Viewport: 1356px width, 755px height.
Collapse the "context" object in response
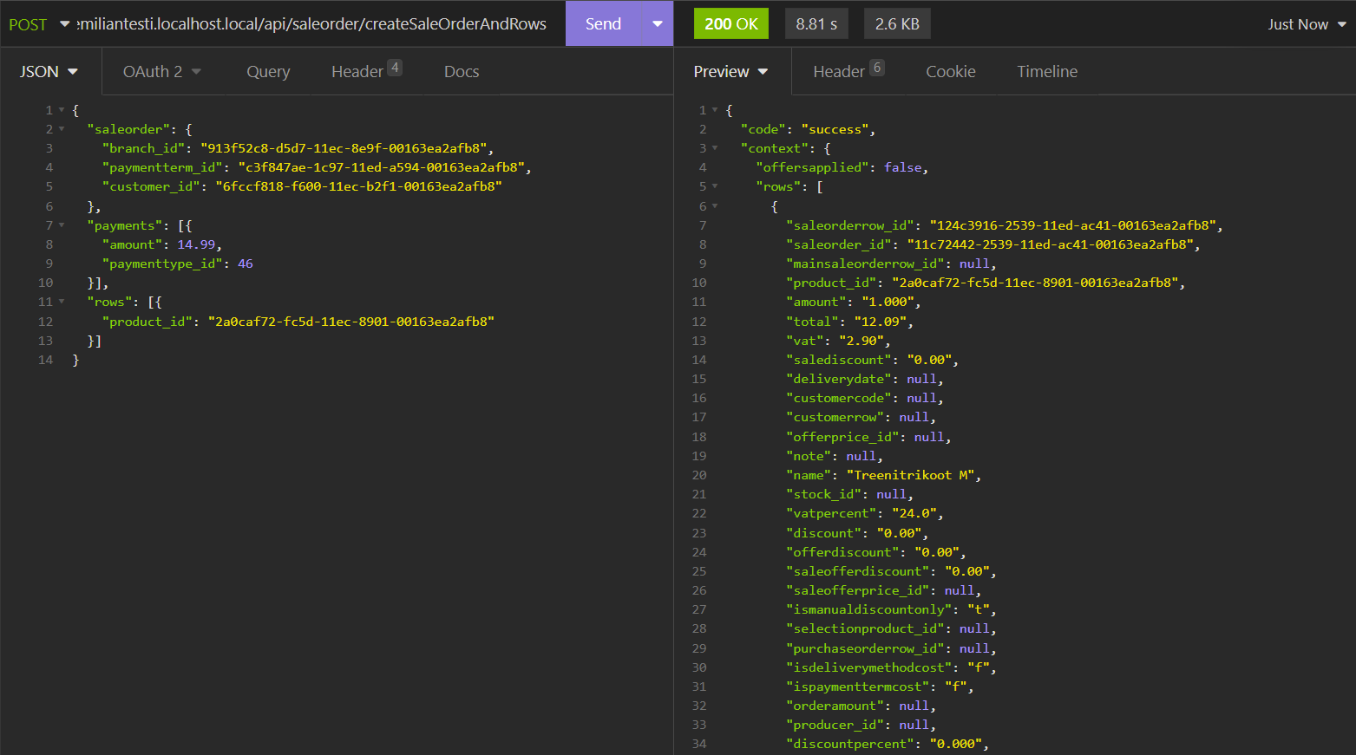pyautogui.click(x=715, y=148)
